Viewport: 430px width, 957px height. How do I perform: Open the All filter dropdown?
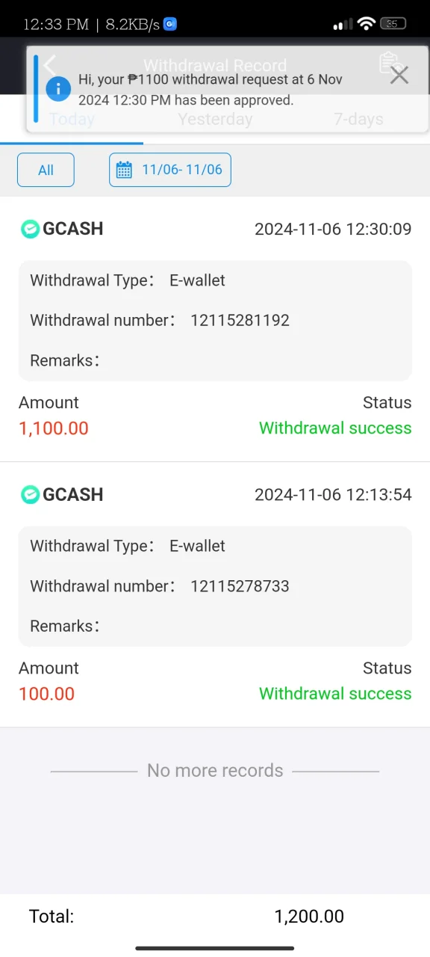pos(46,170)
